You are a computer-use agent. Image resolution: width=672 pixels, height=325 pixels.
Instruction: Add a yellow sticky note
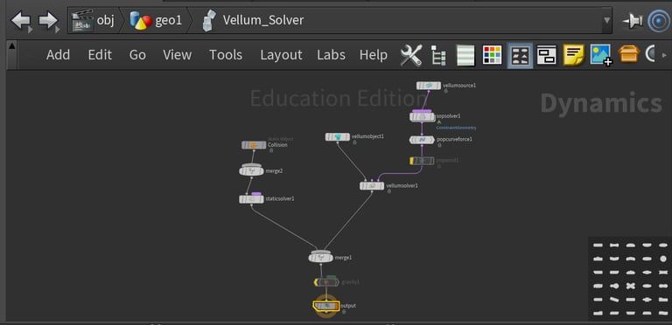pyautogui.click(x=573, y=55)
